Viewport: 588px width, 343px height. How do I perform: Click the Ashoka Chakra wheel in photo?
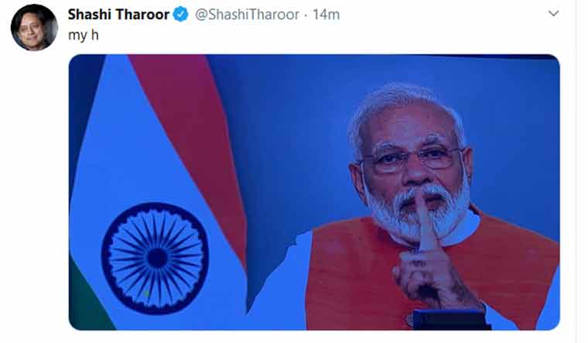tap(155, 258)
